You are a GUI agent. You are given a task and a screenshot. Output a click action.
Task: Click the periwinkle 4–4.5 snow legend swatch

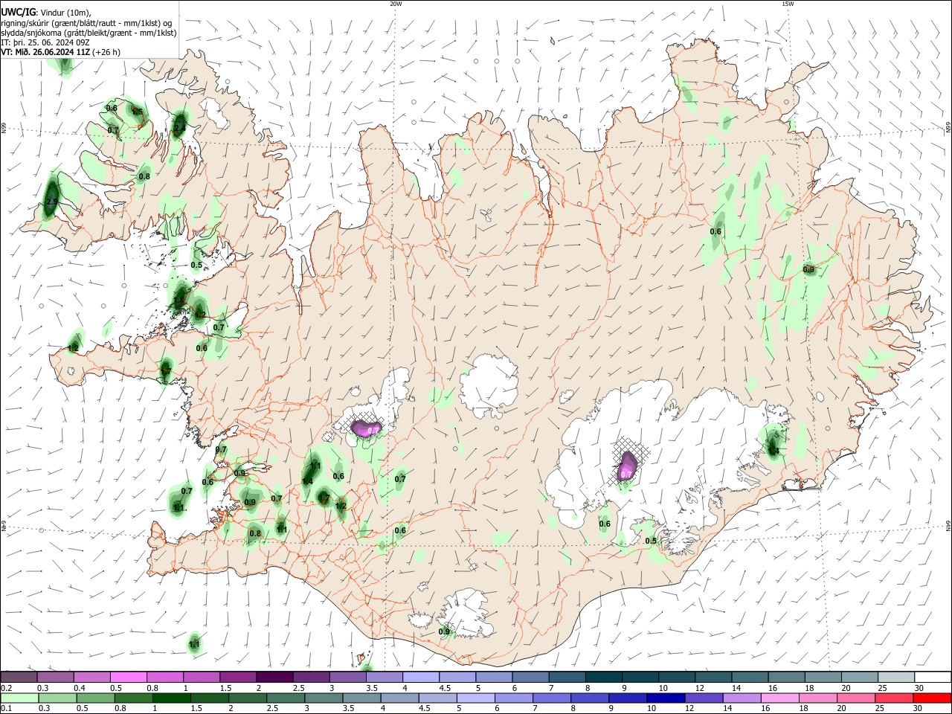click(420, 678)
